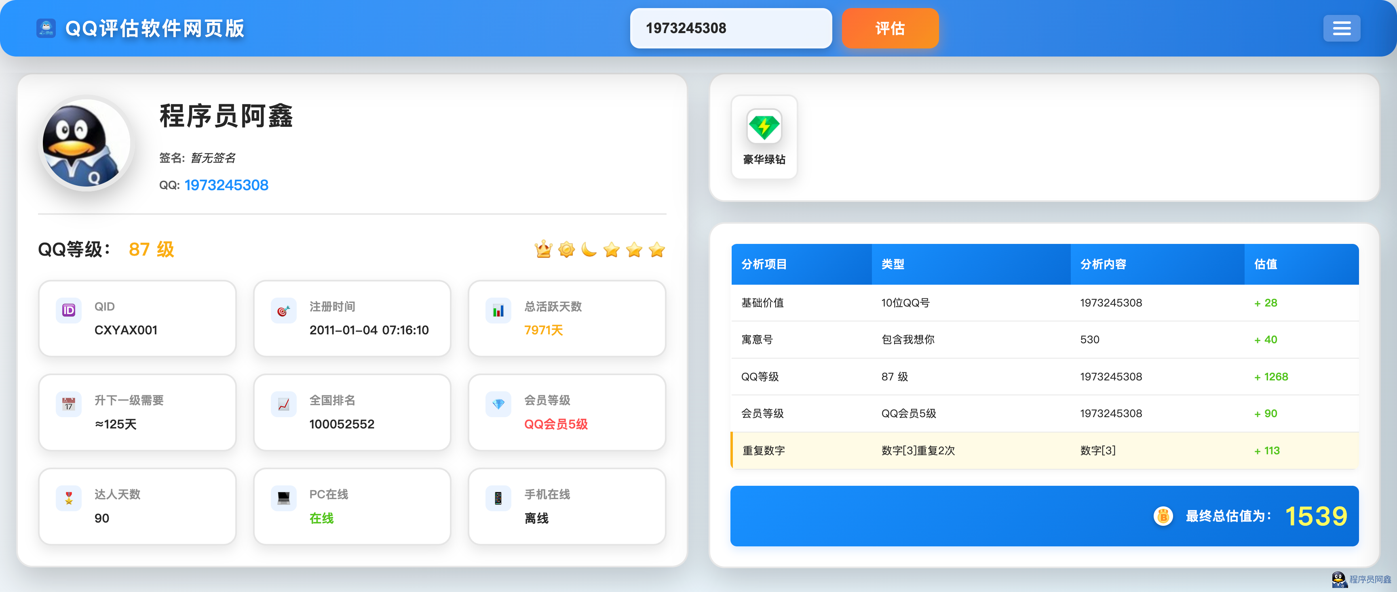Click the 暂无签名 signature text

click(213, 157)
